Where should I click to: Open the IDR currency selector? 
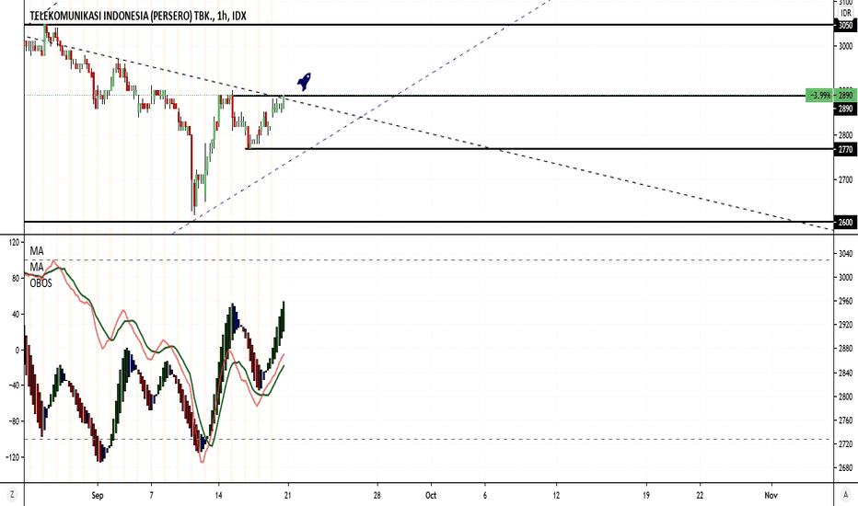(x=846, y=13)
